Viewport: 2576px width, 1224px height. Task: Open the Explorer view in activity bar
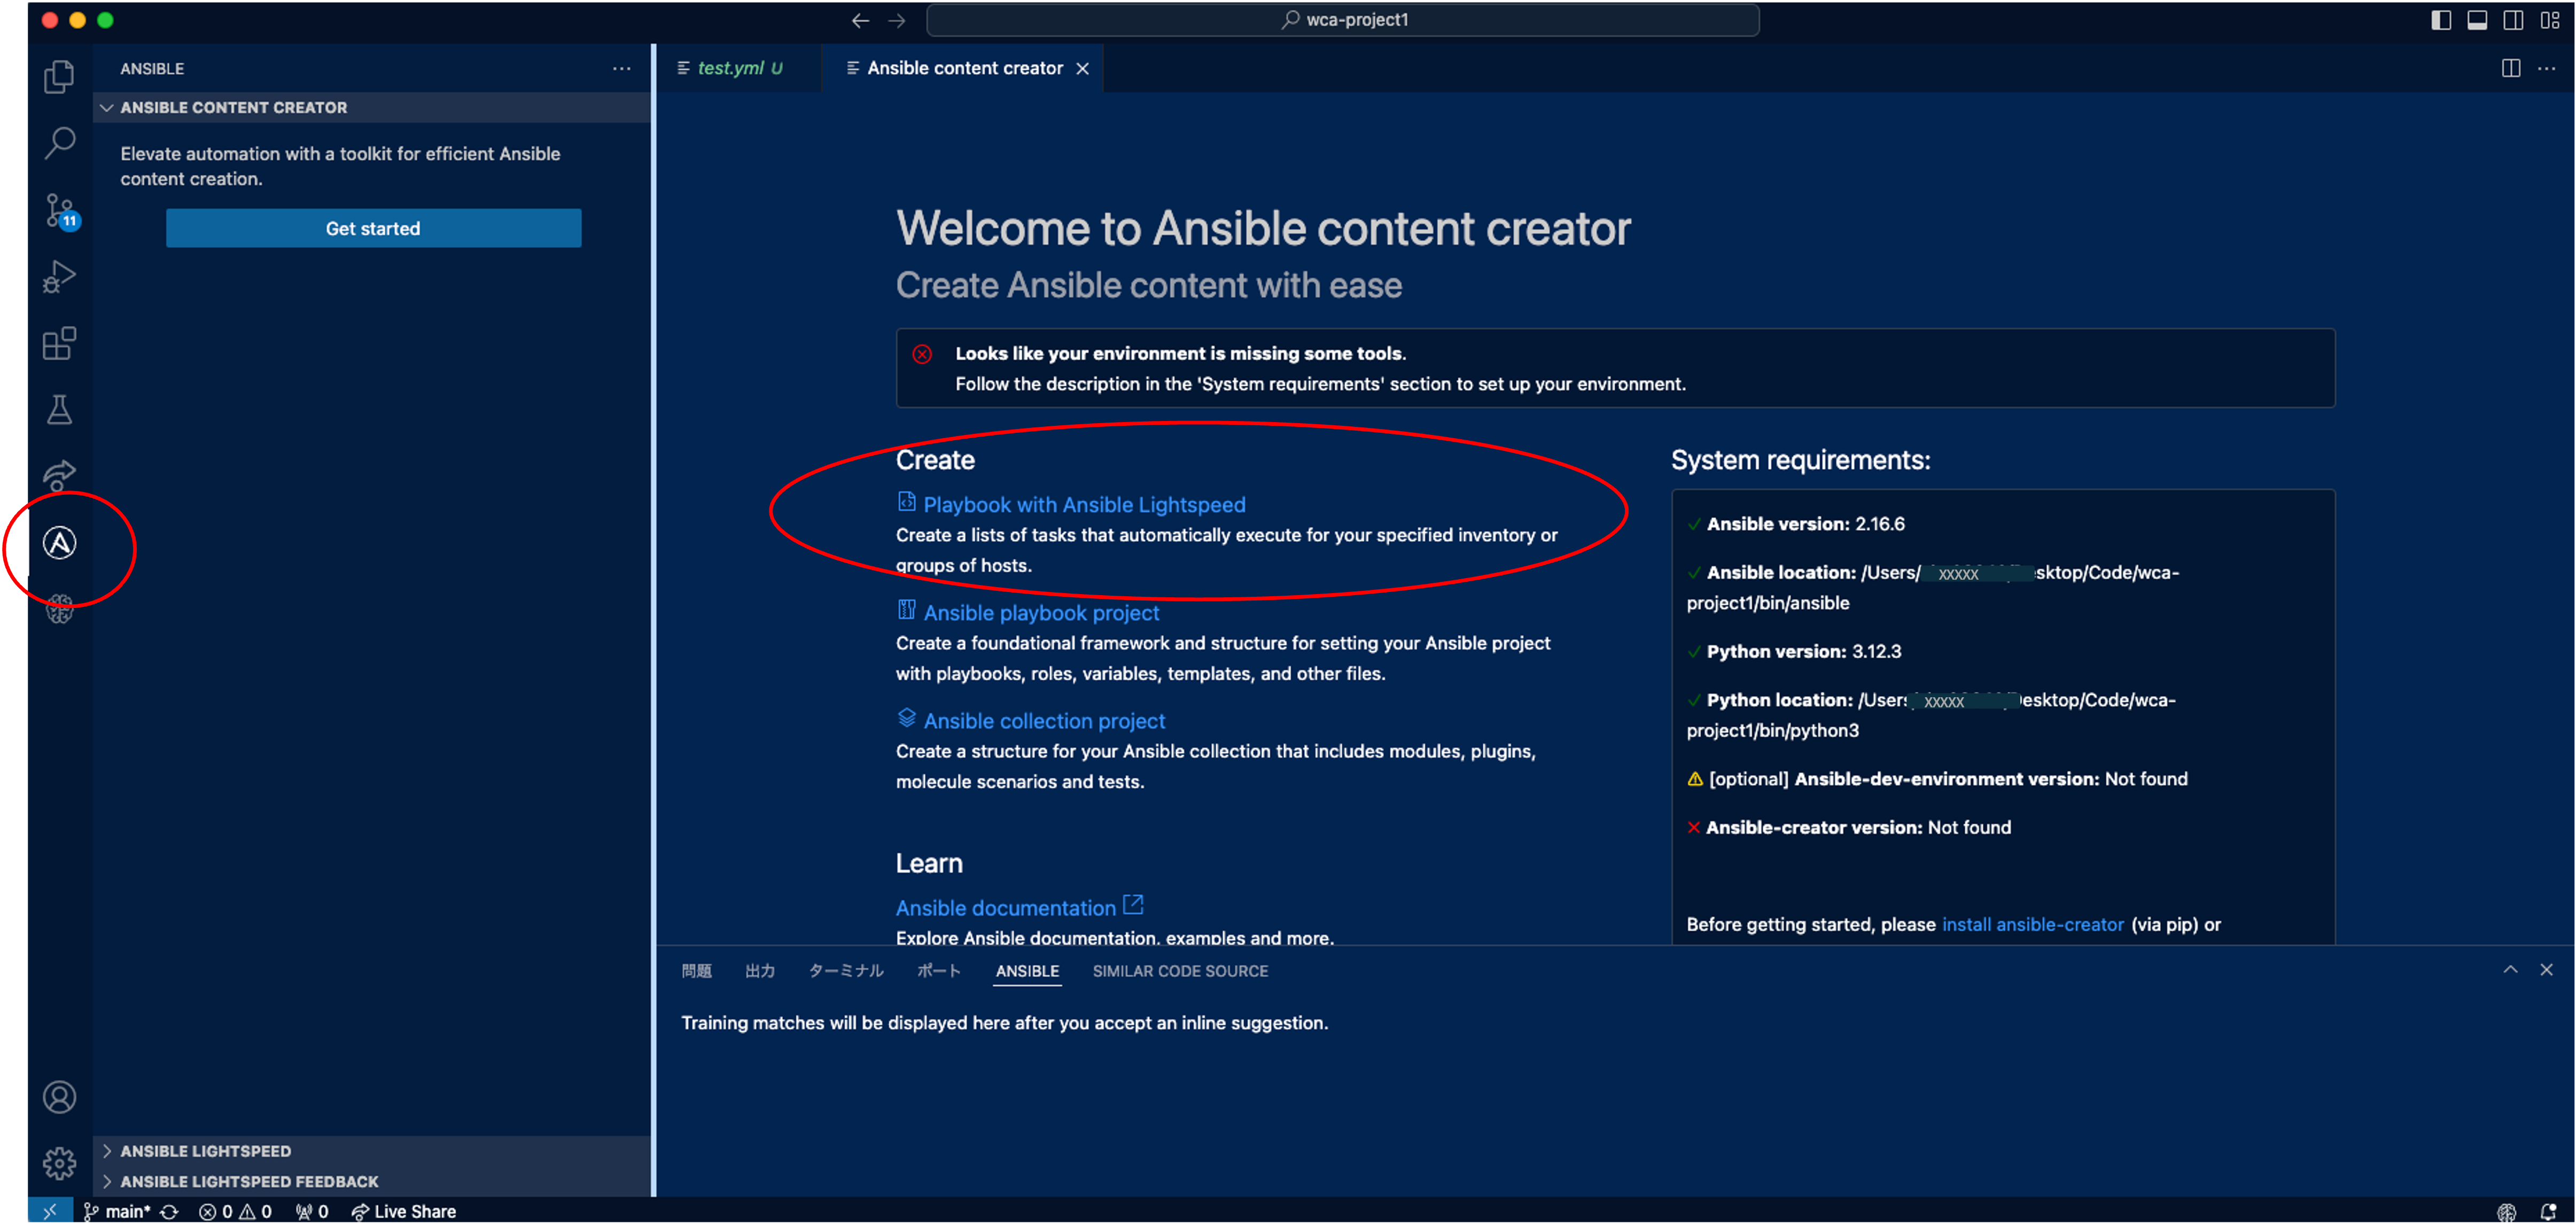[59, 77]
